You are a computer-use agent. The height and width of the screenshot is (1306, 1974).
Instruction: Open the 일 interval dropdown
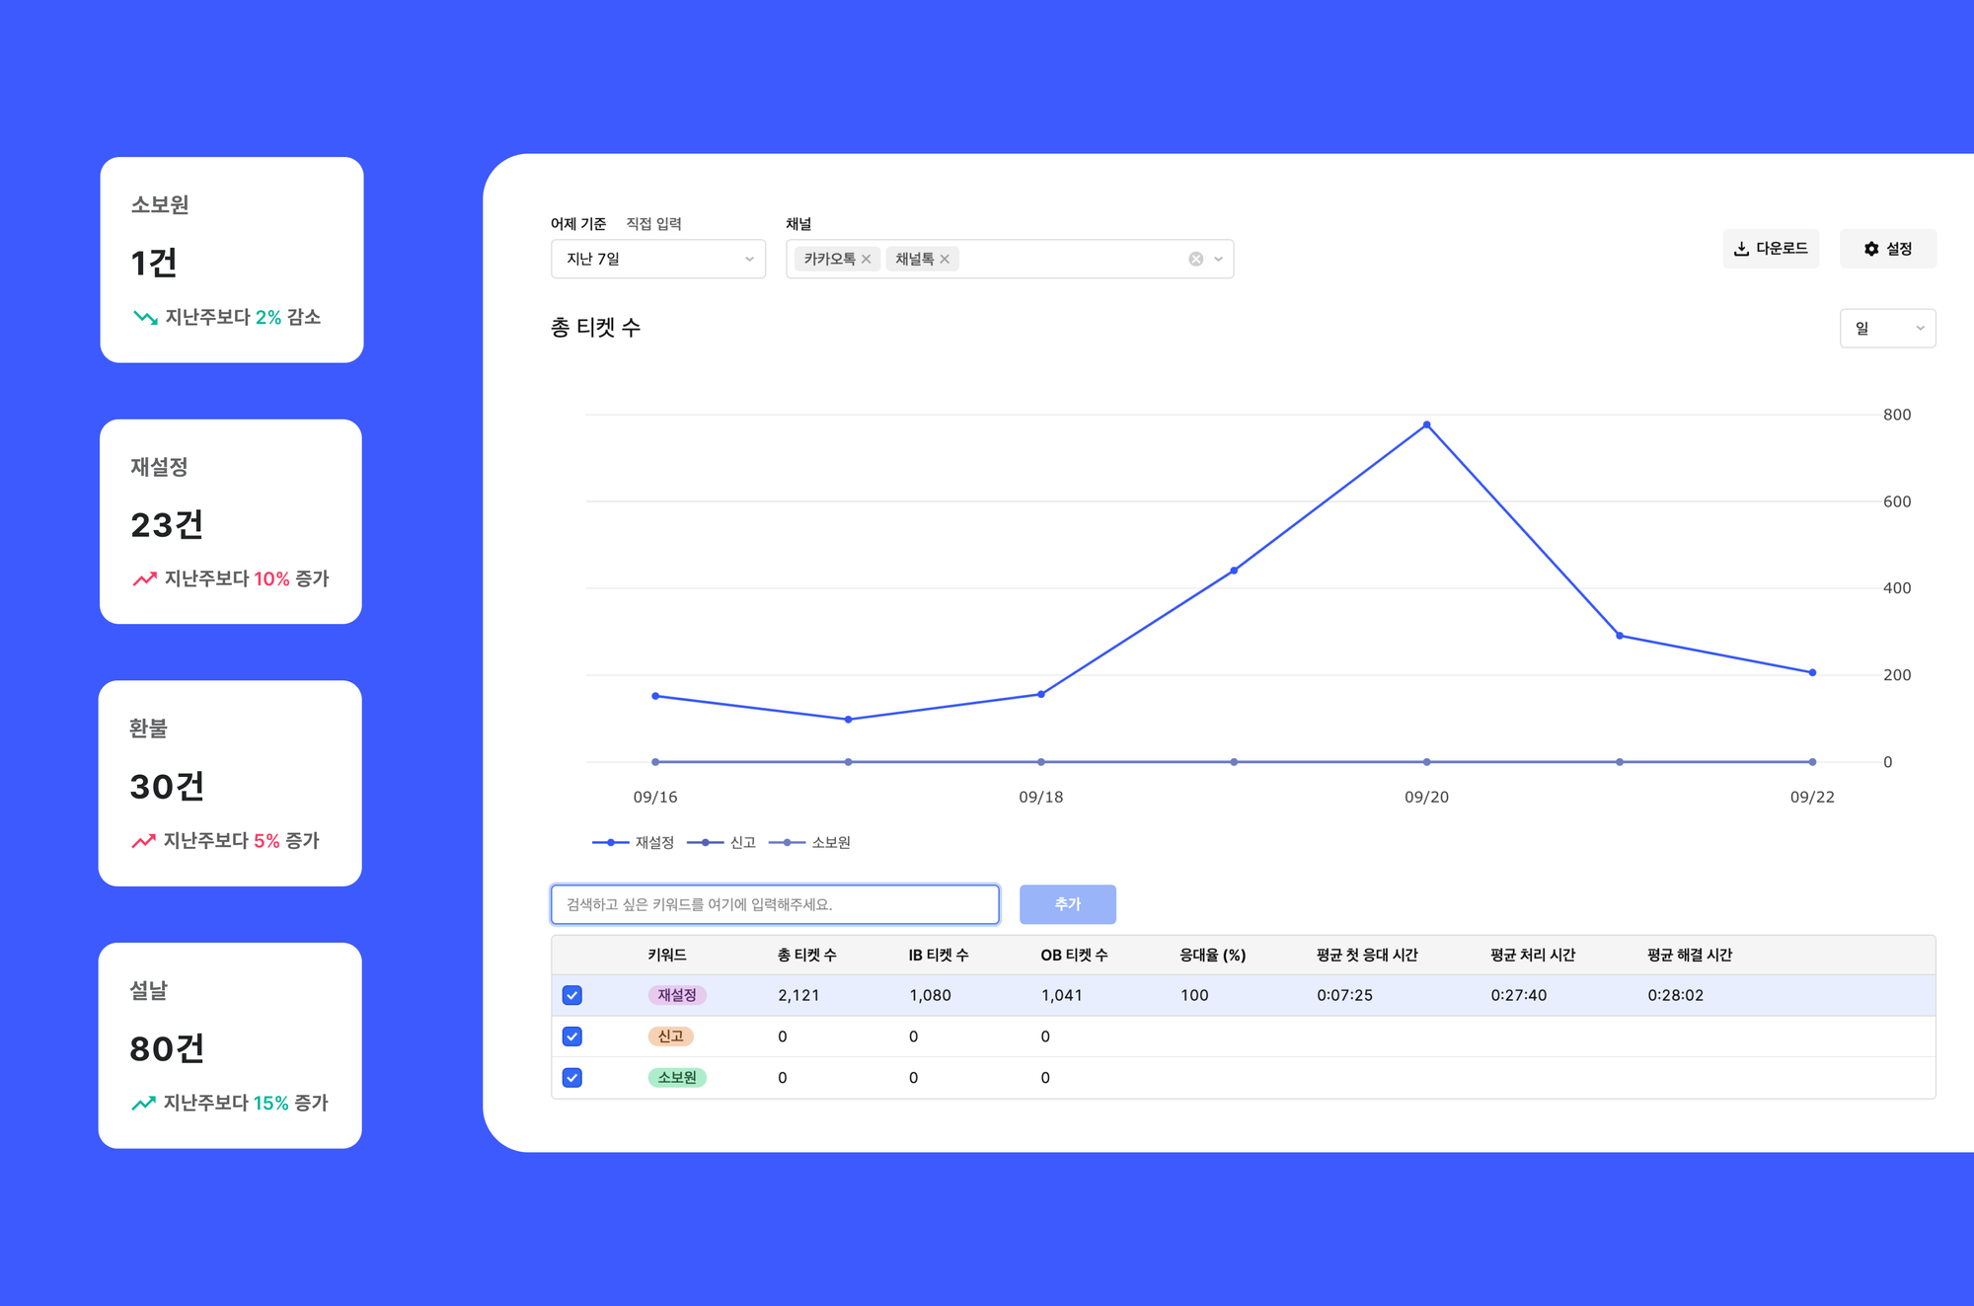coord(1887,328)
